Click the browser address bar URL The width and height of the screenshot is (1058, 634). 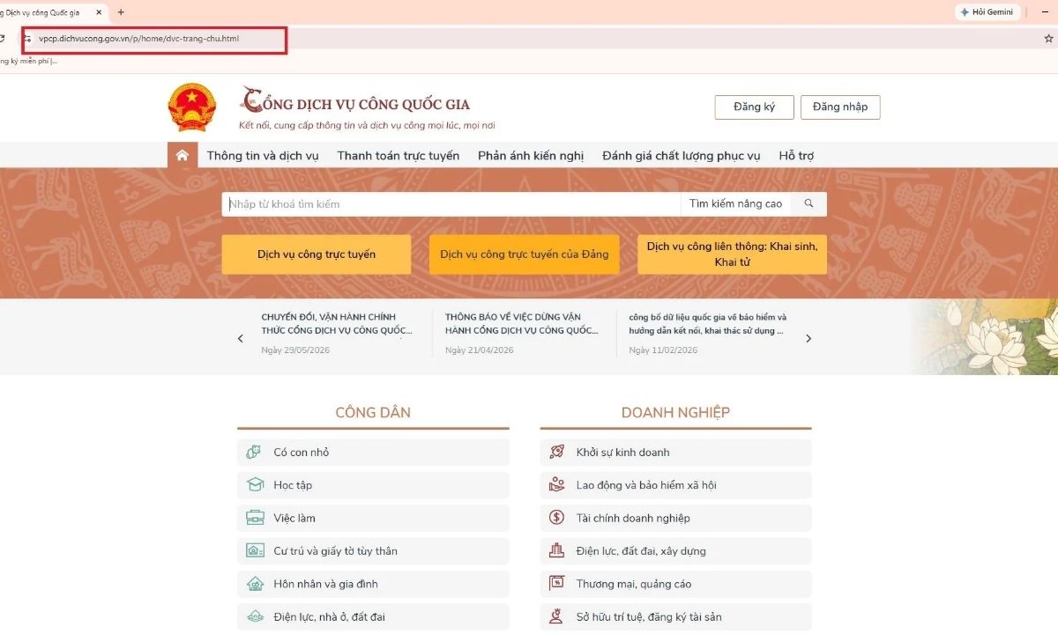point(138,39)
